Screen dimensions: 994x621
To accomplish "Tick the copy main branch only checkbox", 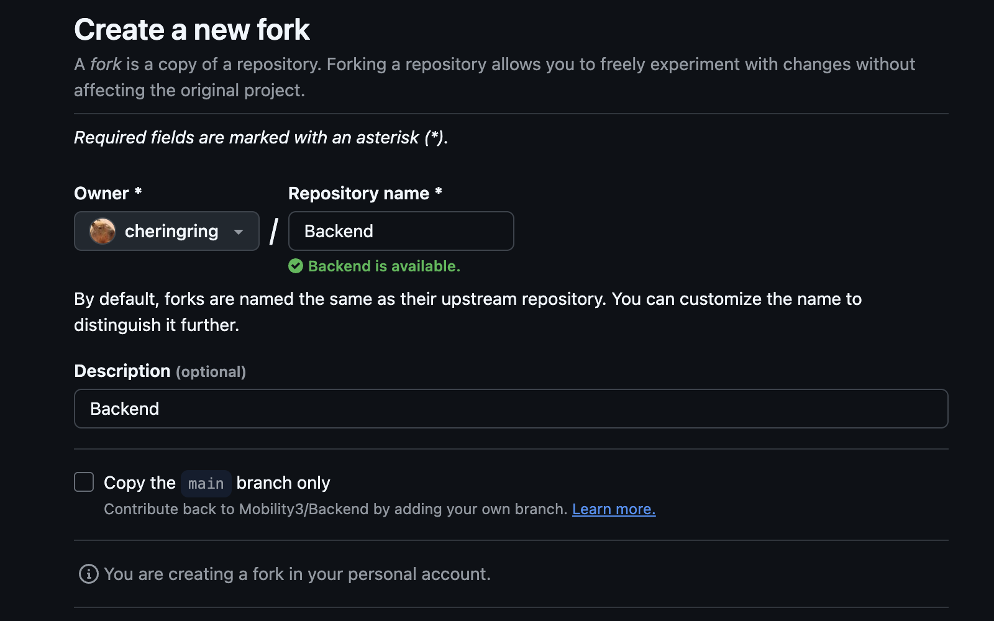I will click(x=84, y=482).
